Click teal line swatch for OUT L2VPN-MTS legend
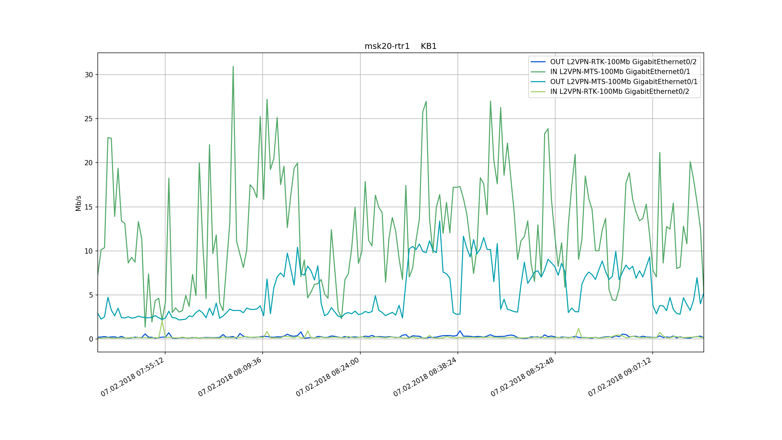This screenshot has height=440, width=782. point(538,82)
